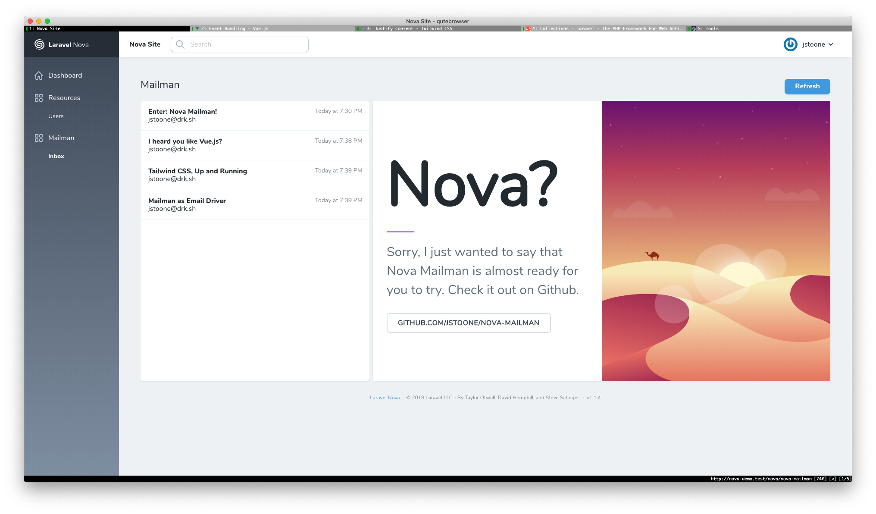Click the Resources grid icon
Viewport: 876px width, 514px height.
click(x=39, y=98)
